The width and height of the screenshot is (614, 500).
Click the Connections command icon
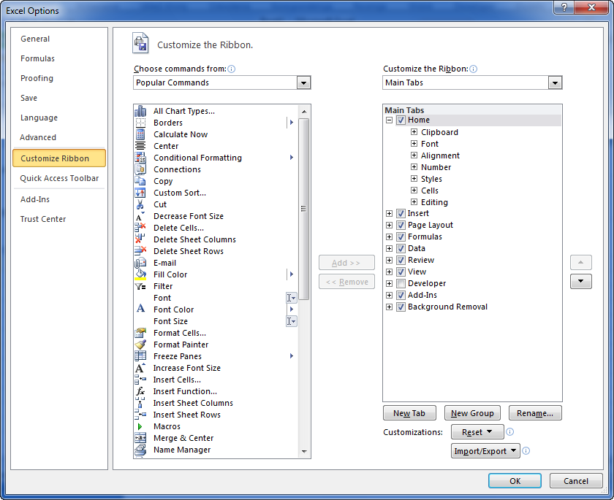140,169
